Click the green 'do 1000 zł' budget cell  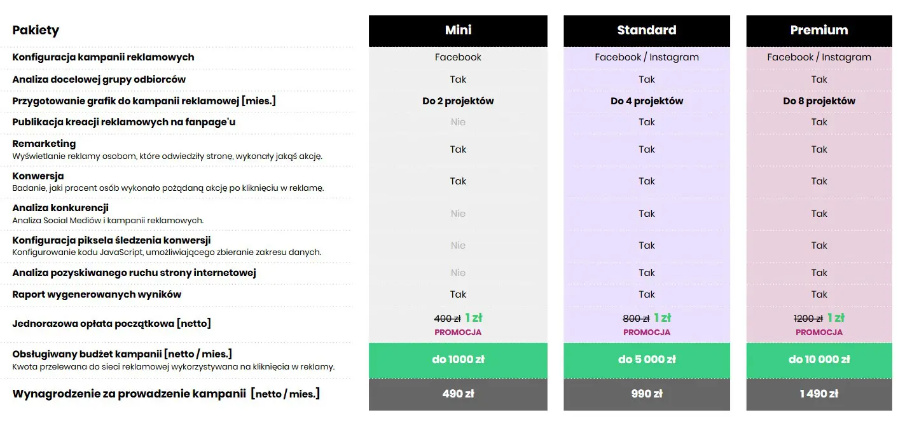pos(458,360)
